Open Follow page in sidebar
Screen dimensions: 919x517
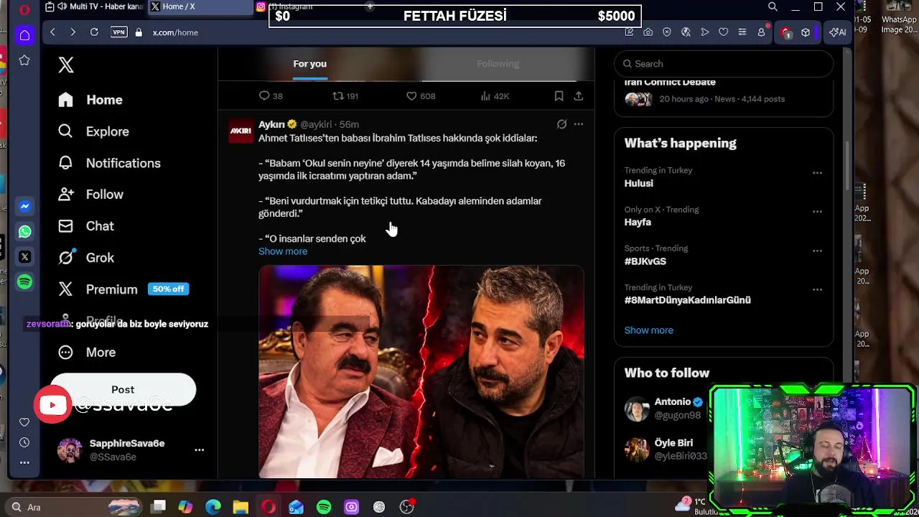pyautogui.click(x=90, y=195)
